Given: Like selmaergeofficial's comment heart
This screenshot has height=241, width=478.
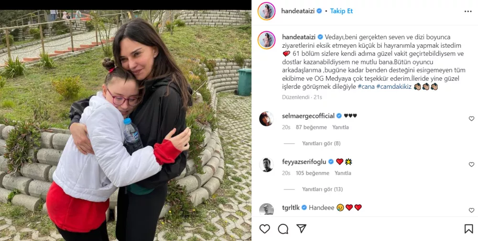Looking at the screenshot, I should pyautogui.click(x=471, y=119).
